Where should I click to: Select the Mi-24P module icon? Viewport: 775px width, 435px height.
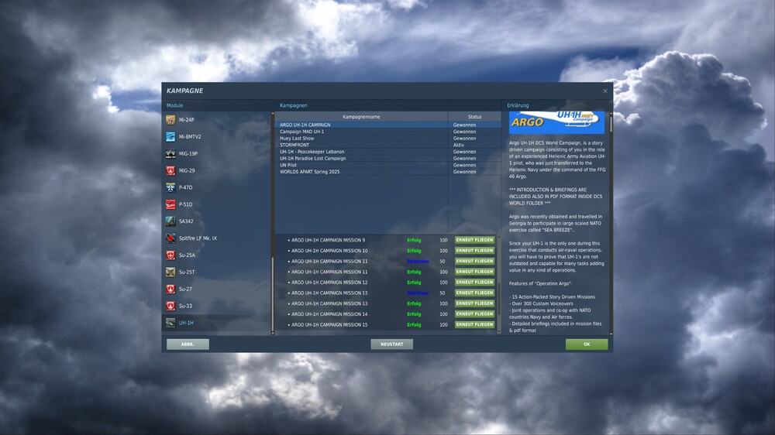tap(170, 120)
